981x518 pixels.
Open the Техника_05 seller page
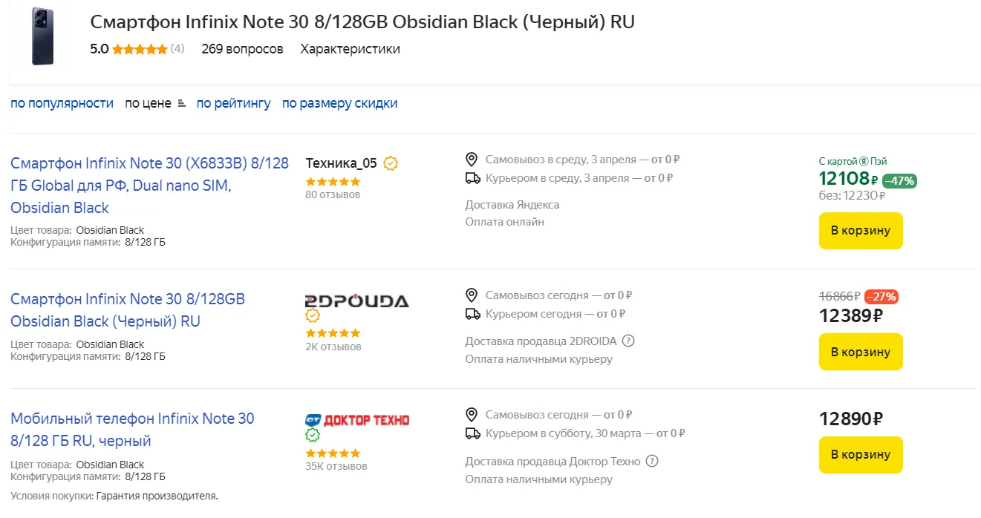(x=341, y=163)
